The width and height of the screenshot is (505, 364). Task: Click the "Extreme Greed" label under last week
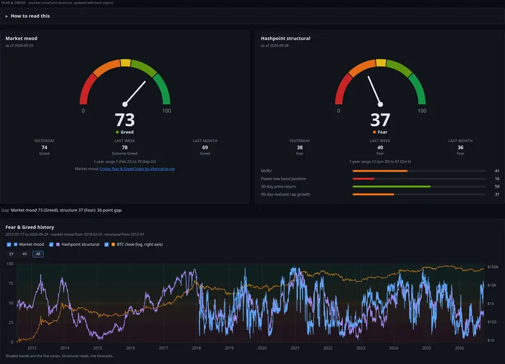tap(124, 153)
